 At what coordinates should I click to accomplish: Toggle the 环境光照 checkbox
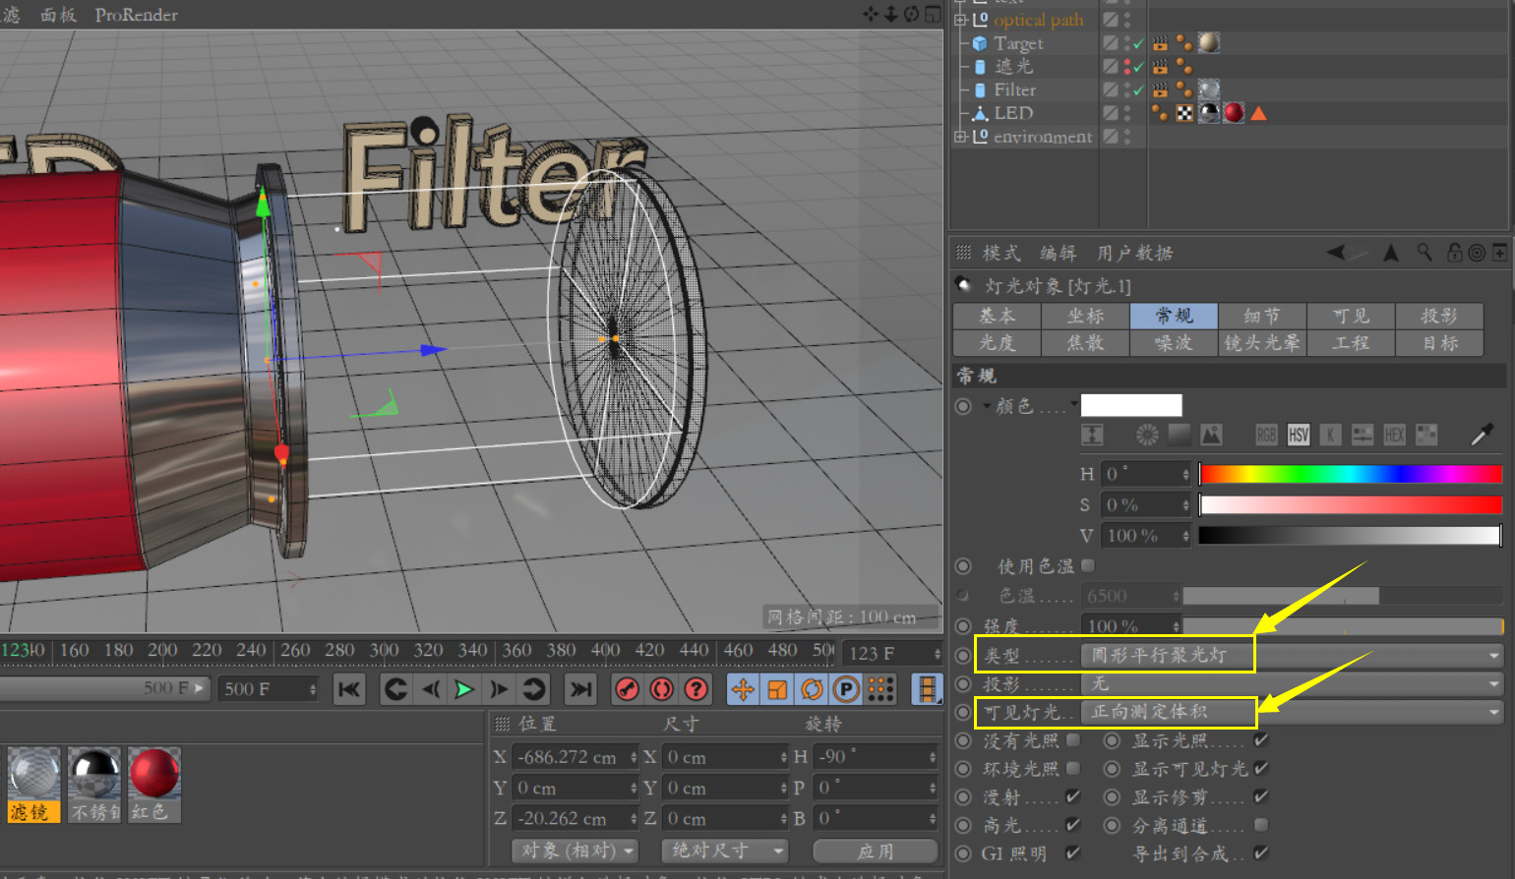click(1073, 768)
